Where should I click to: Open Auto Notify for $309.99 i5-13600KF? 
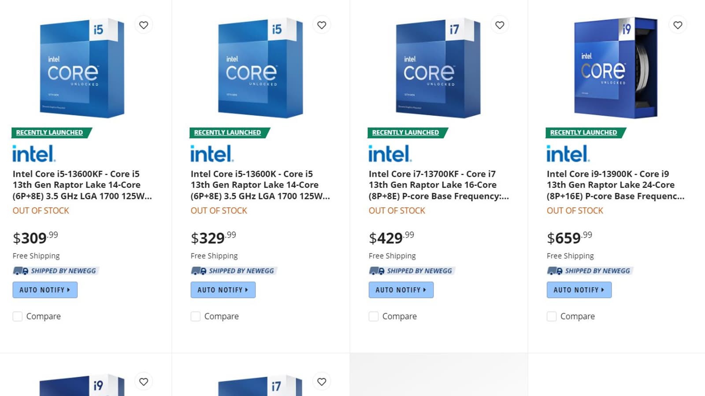click(x=45, y=290)
